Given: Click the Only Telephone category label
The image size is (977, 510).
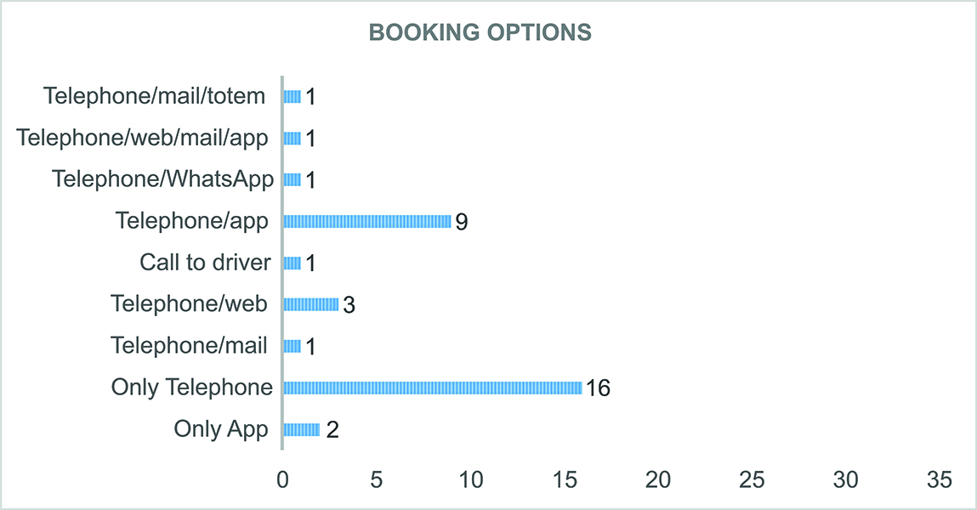Looking at the screenshot, I should (191, 388).
